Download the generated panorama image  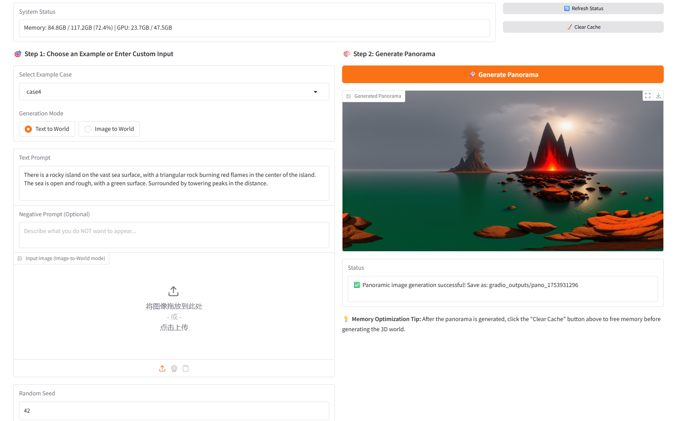[x=658, y=96]
